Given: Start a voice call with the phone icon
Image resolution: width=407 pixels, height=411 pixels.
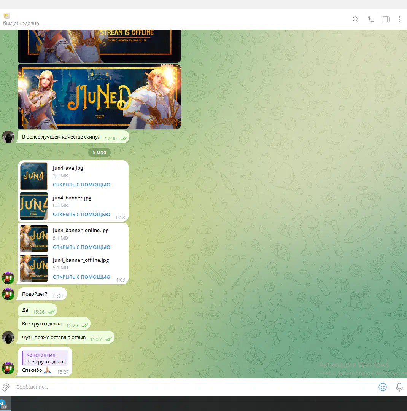Looking at the screenshot, I should tap(371, 19).
